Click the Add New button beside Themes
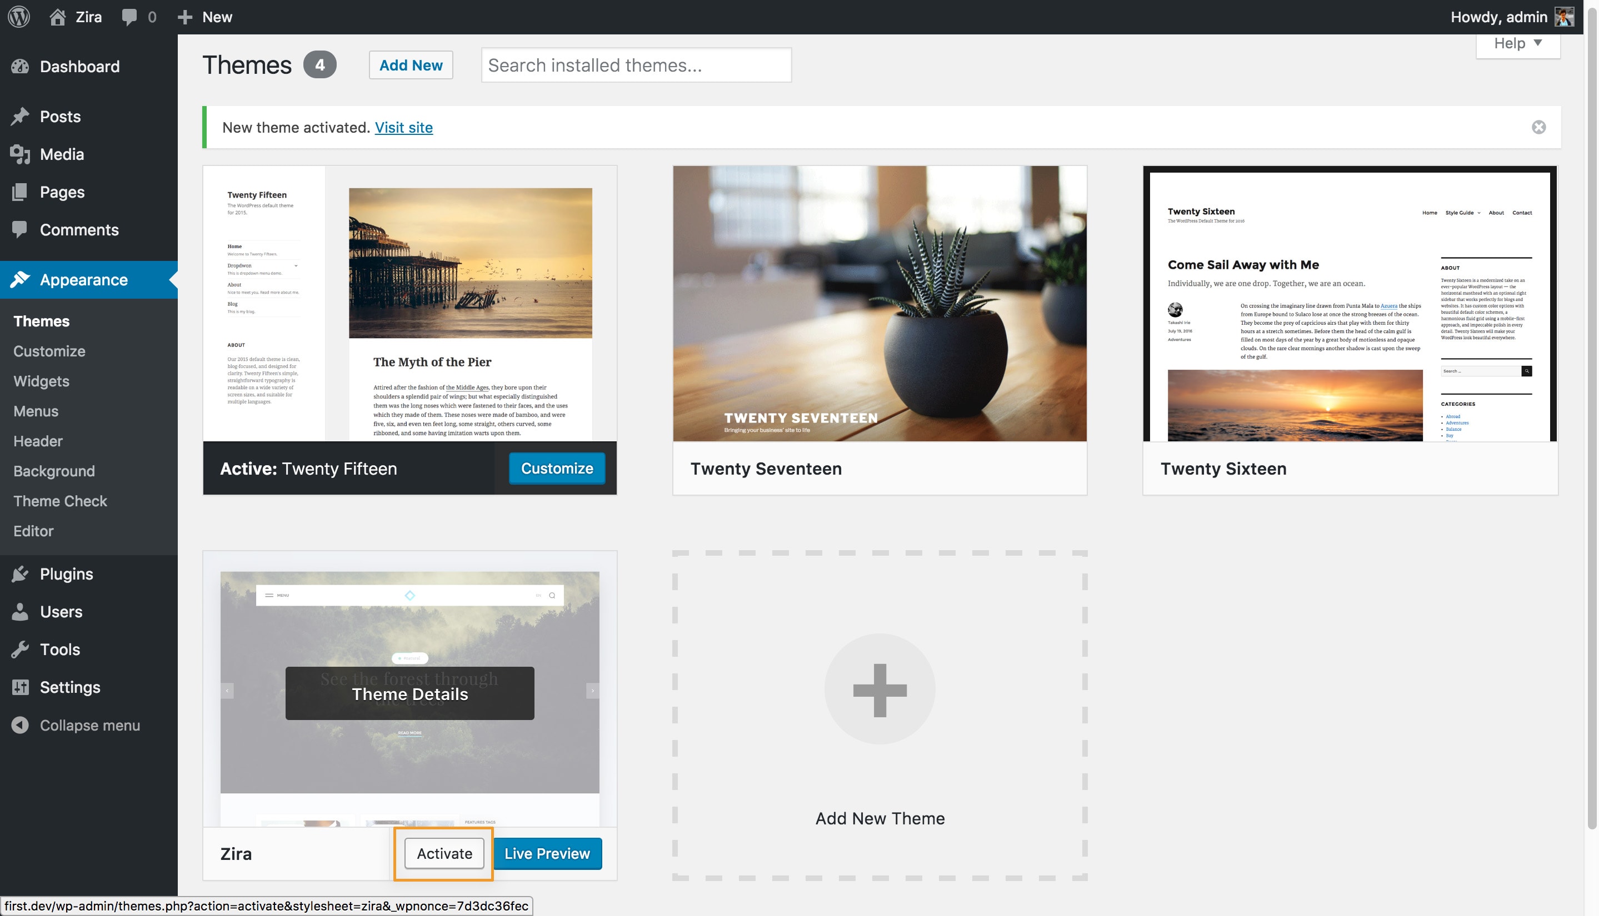 click(411, 65)
